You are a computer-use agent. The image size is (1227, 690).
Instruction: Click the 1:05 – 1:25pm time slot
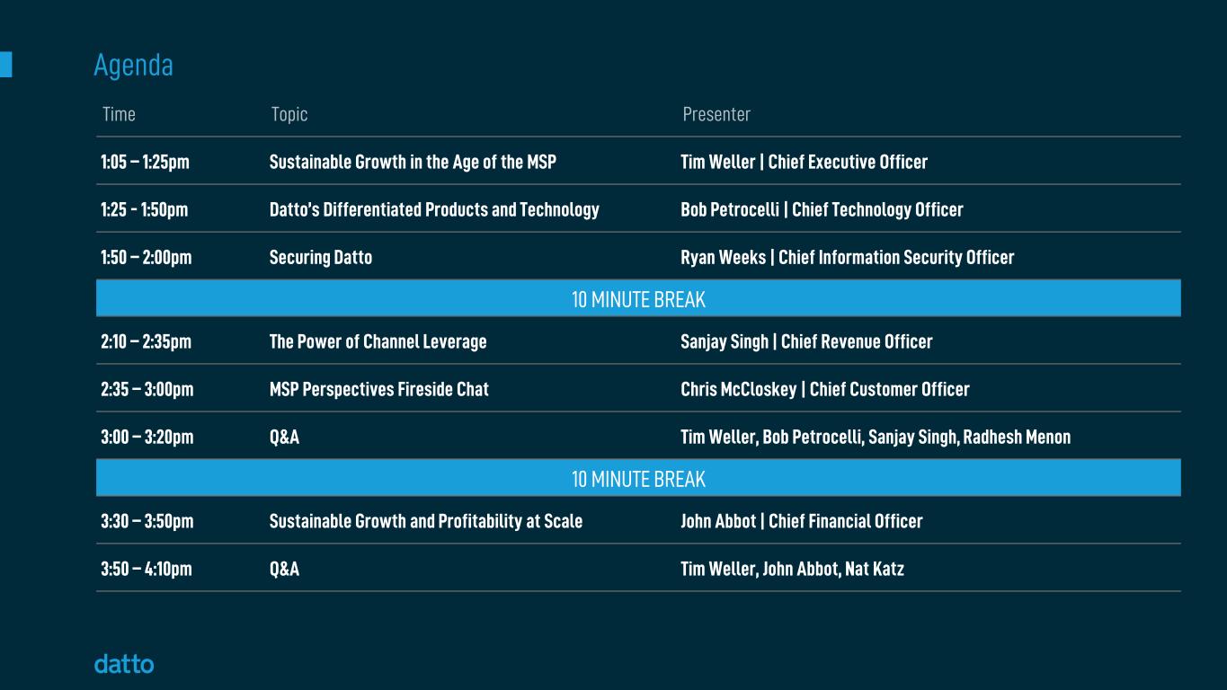point(146,163)
